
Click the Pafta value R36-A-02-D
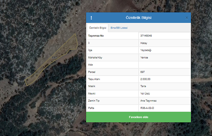click(147, 108)
